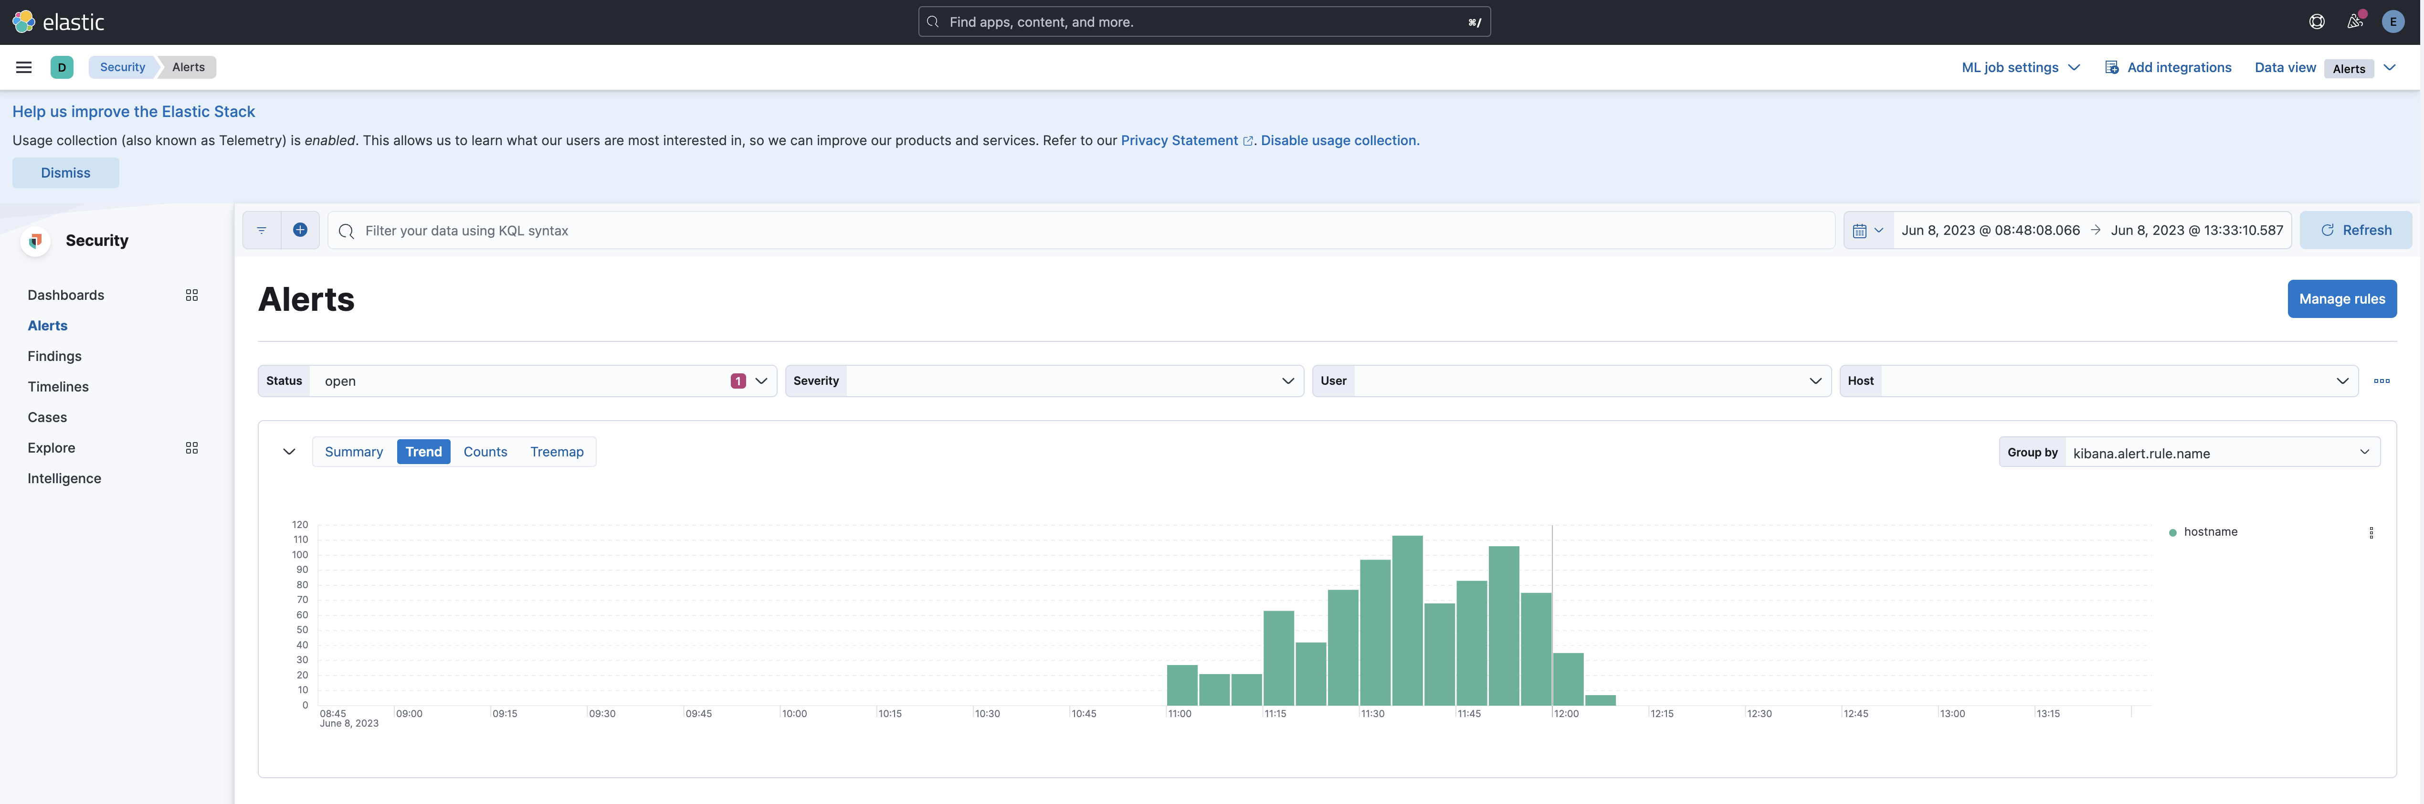Collapse the chart panel chevron
The height and width of the screenshot is (804, 2424).
[x=289, y=452]
